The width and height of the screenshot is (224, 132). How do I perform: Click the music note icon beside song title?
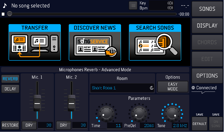(5, 6)
